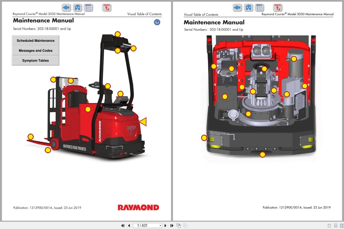The image size is (344, 229).
Task: Click the hotspot at the far right side panel
Action: (304, 86)
